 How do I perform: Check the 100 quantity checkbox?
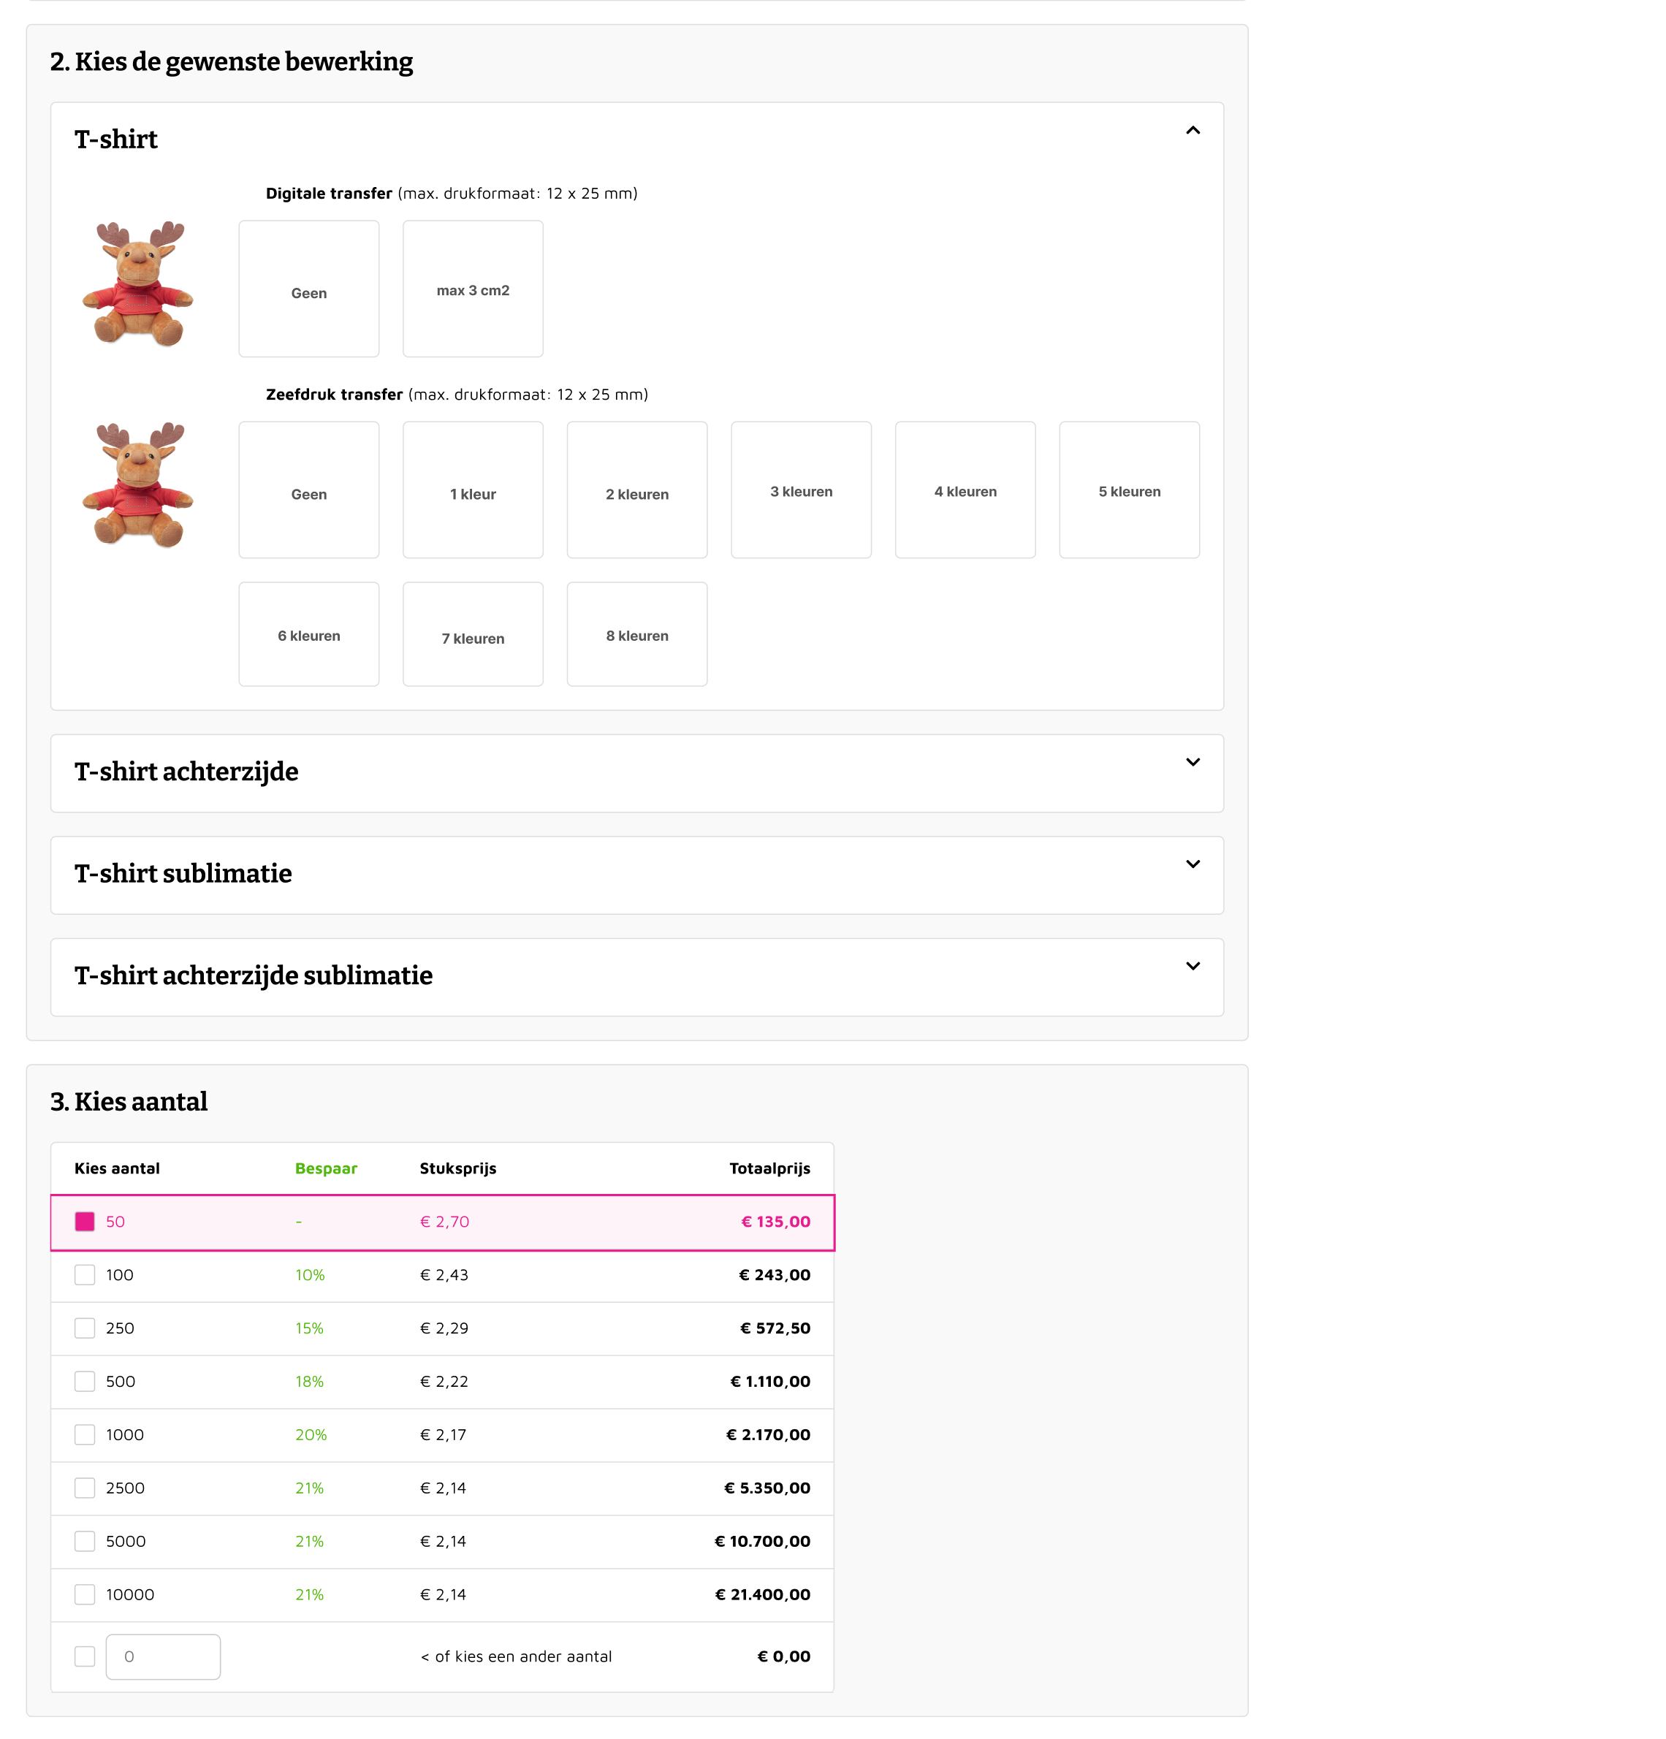pyautogui.click(x=85, y=1275)
